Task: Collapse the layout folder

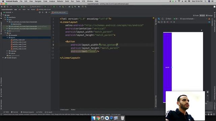Action: pos(7,37)
